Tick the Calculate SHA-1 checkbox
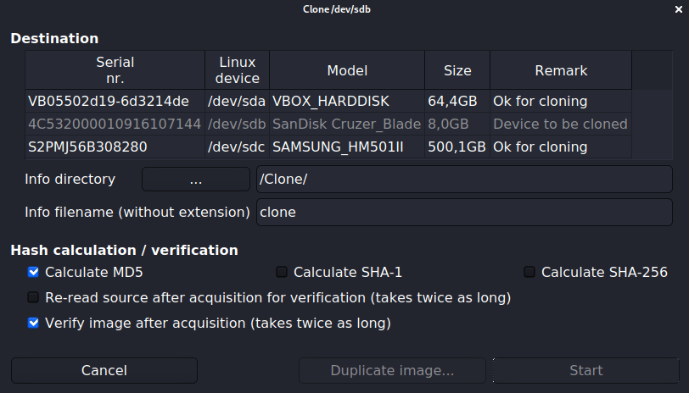The height and width of the screenshot is (393, 689). coord(283,272)
